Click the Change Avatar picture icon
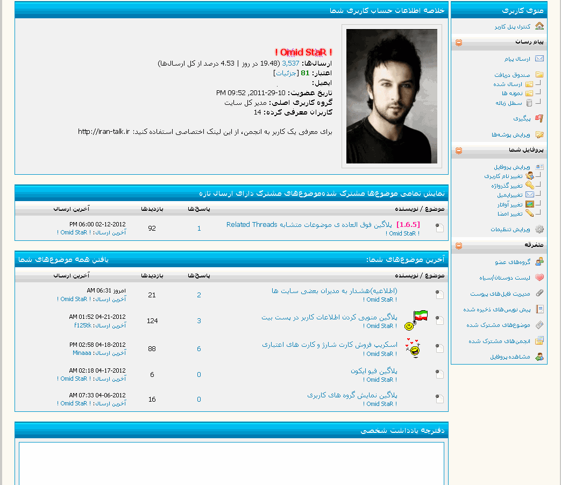This screenshot has height=485, width=561. click(529, 204)
